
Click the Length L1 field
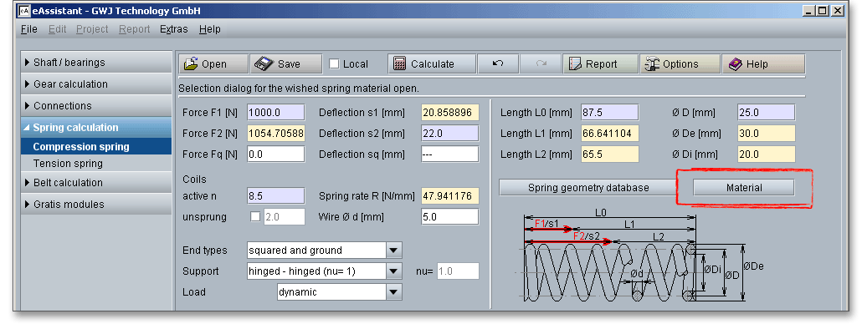coord(609,134)
